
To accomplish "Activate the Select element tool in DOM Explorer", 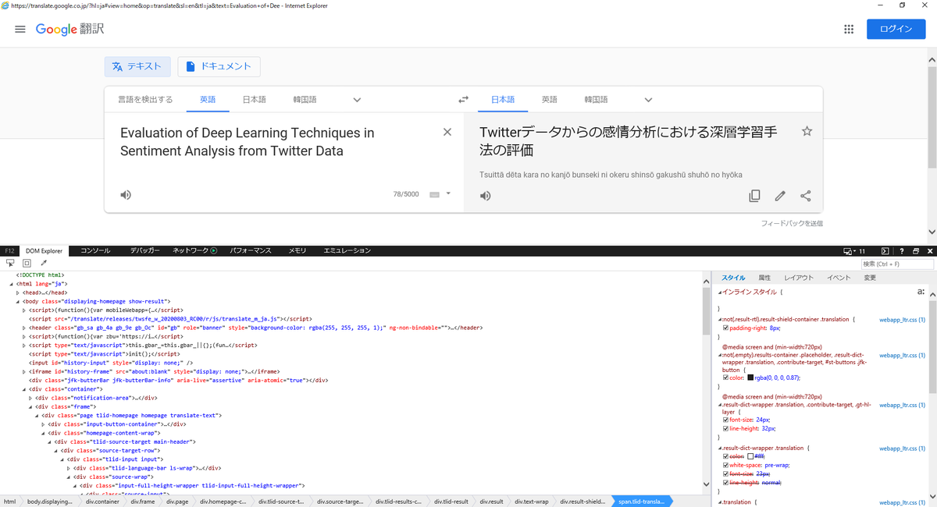I will (x=10, y=264).
